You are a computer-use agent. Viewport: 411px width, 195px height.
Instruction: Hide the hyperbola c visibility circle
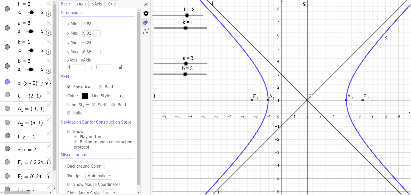click(7, 82)
